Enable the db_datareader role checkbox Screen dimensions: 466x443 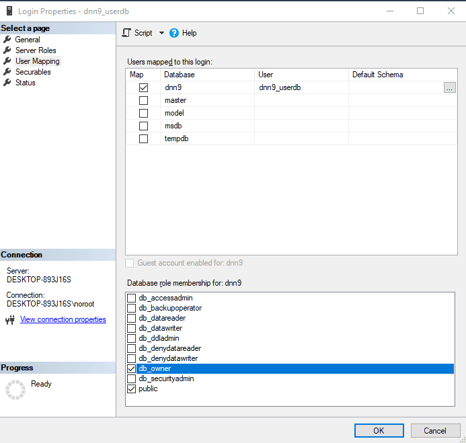point(132,318)
